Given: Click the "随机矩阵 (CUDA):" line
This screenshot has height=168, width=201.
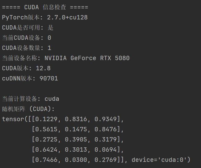Looking at the screenshot, I should [x=28, y=109].
